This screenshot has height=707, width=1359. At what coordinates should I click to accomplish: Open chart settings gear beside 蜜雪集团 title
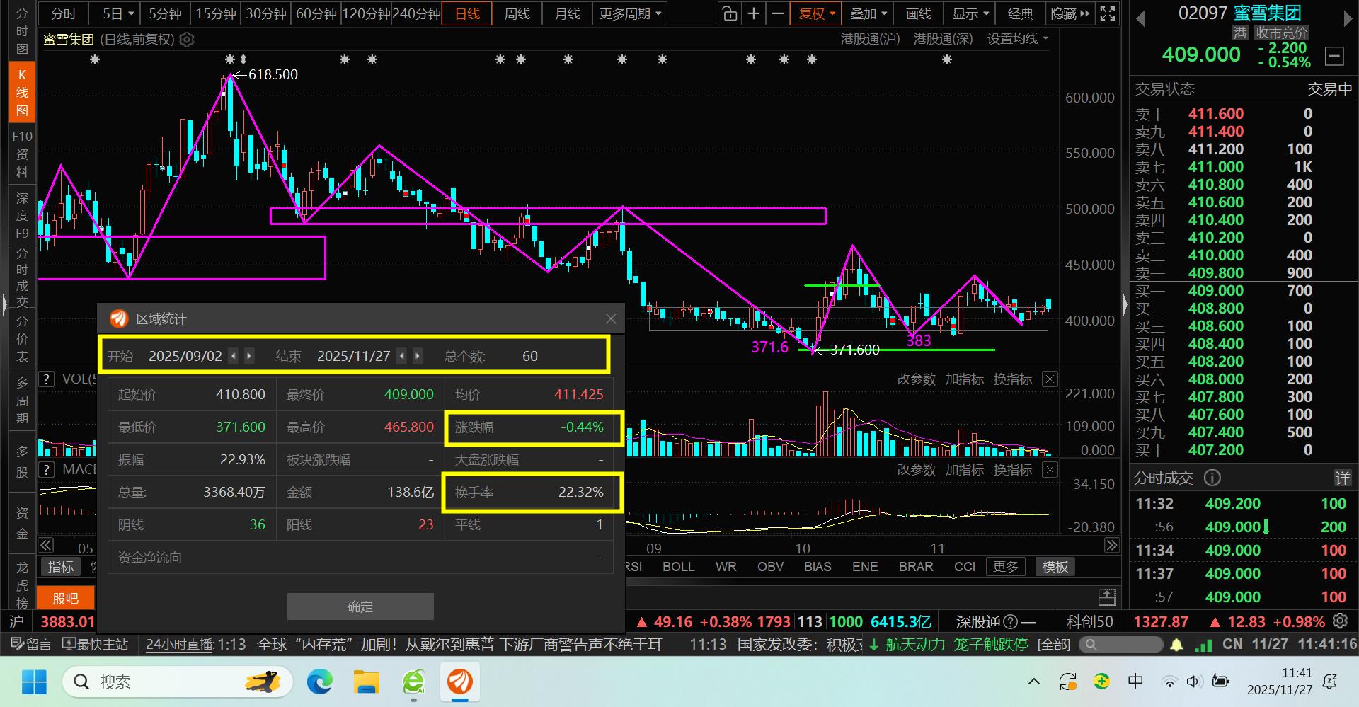point(187,40)
